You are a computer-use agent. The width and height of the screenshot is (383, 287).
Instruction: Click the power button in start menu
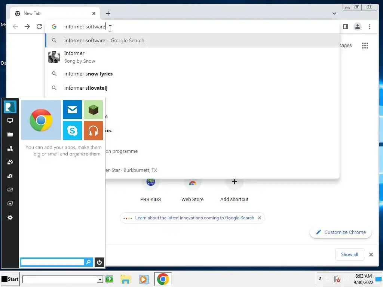[x=99, y=262]
